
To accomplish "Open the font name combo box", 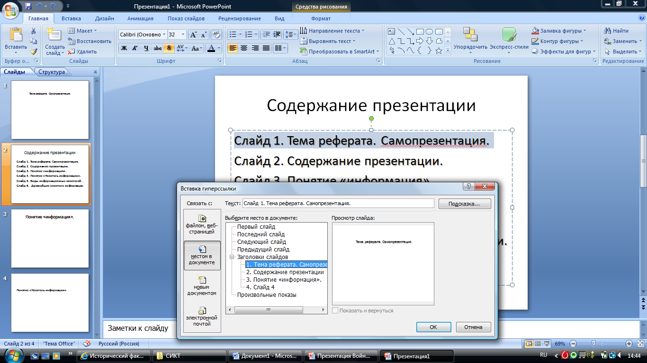I will [x=143, y=35].
